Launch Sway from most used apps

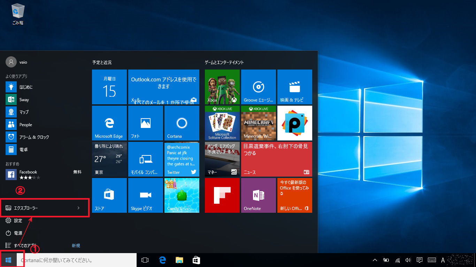click(x=45, y=99)
